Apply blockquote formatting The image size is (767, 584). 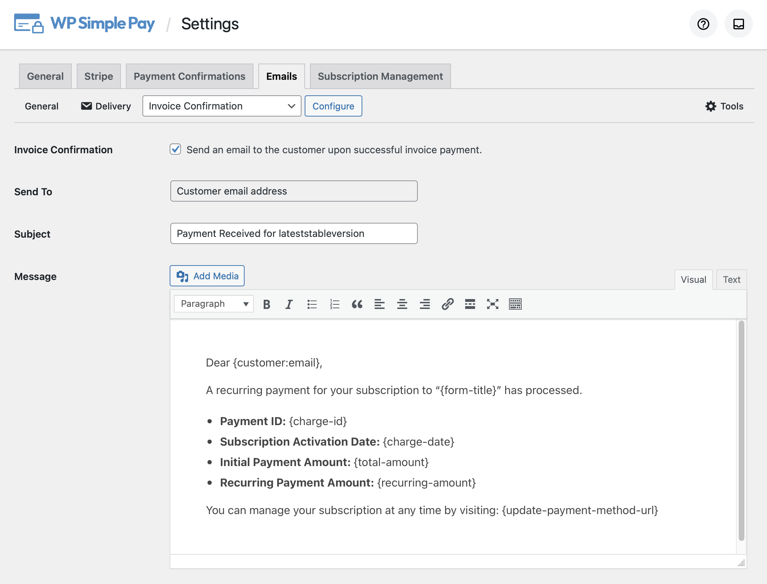(x=357, y=304)
